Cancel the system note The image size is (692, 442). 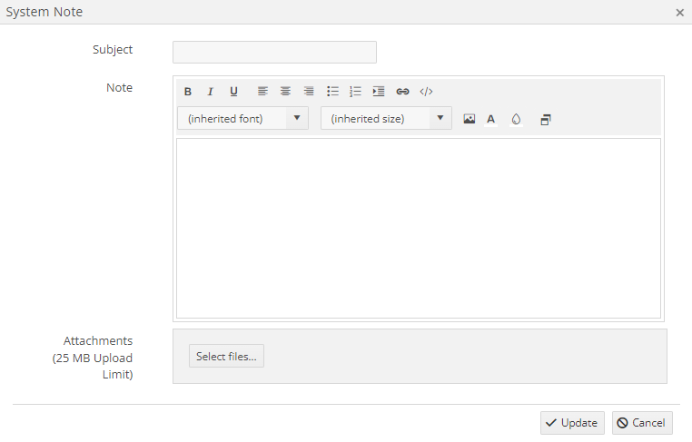coord(642,423)
